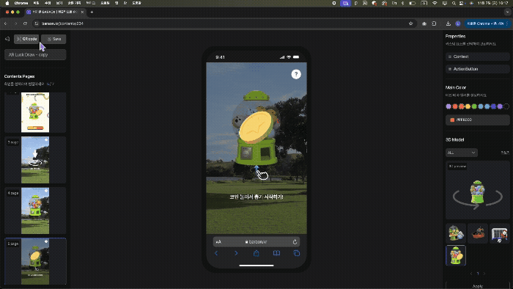Viewport: 513px width, 289px height.
Task: Click the aA text size icon in the phone browser bar
Action: pos(218,242)
